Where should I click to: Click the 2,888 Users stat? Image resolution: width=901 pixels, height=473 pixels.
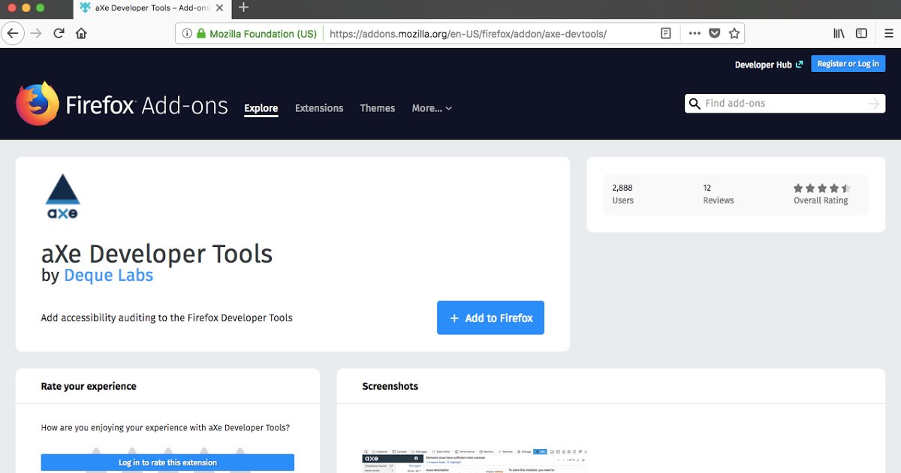pyautogui.click(x=623, y=194)
